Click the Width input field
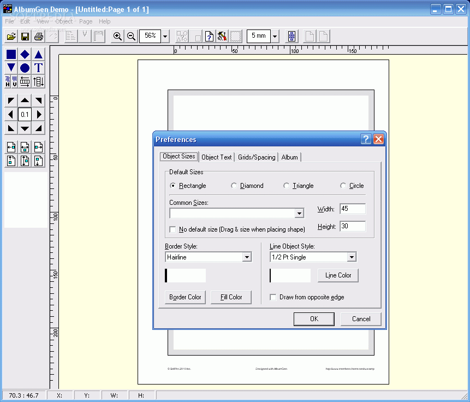The image size is (470, 402). click(x=353, y=209)
